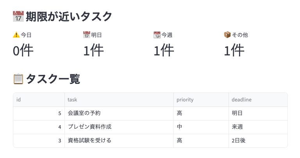Click the calendar icon beside 期限が近いタスク

(18, 17)
